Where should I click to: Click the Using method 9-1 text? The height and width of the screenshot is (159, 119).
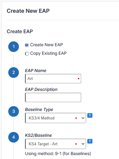pyautogui.click(x=58, y=154)
